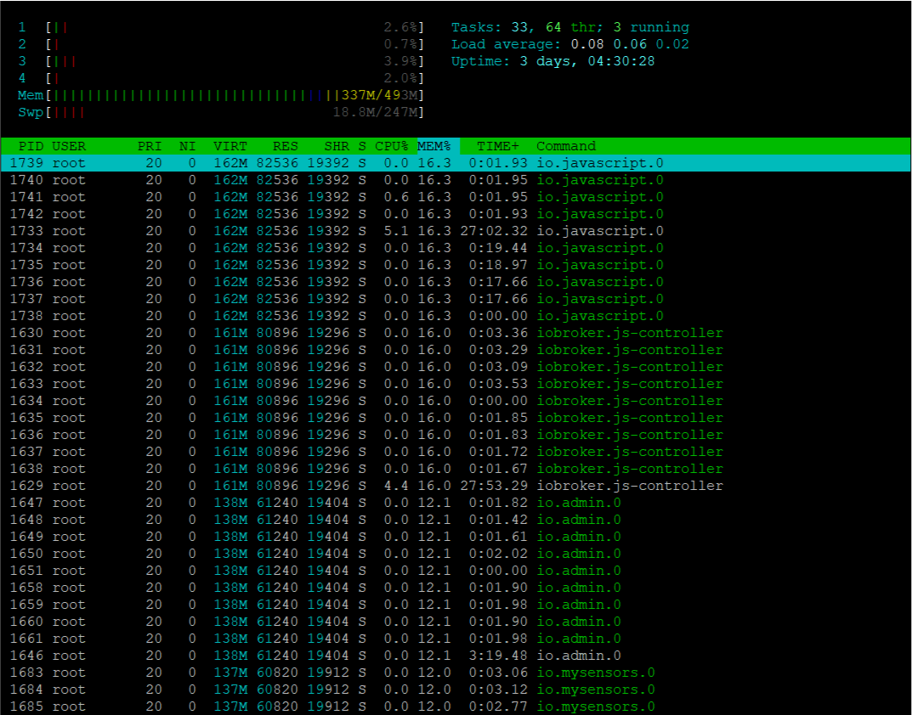Select the highlighted process row PID 1739

(456, 163)
